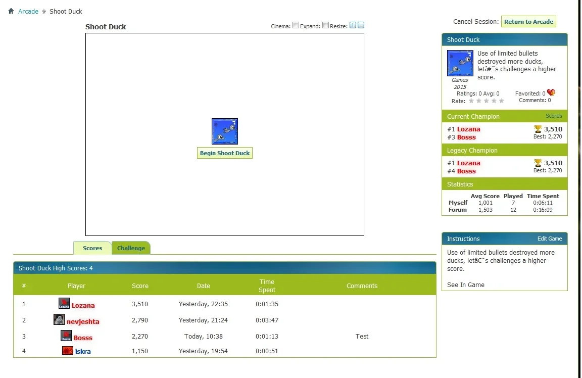Open Scores link in Current Champion header
The height and width of the screenshot is (378, 582).
click(x=554, y=116)
